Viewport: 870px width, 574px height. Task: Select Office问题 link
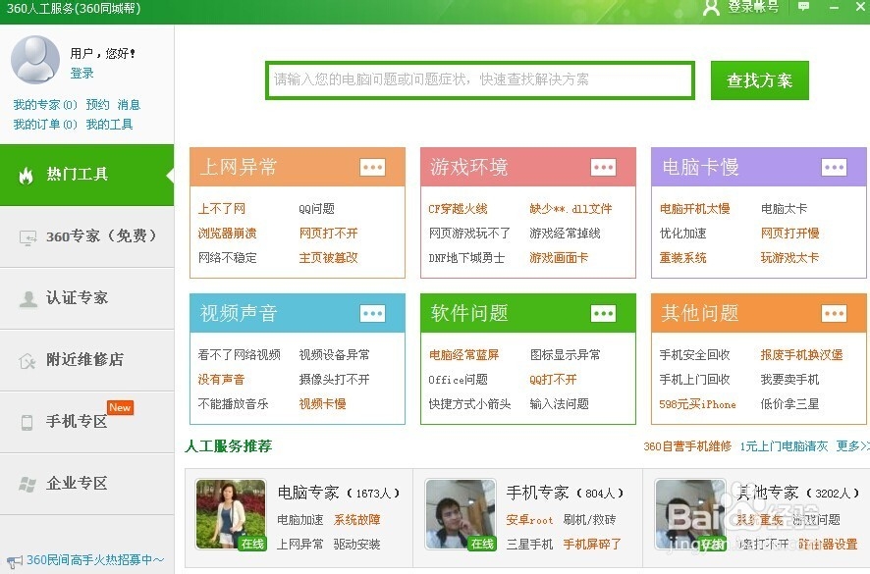point(458,380)
